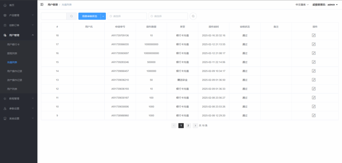Edit the record AR1739036210

point(314,80)
